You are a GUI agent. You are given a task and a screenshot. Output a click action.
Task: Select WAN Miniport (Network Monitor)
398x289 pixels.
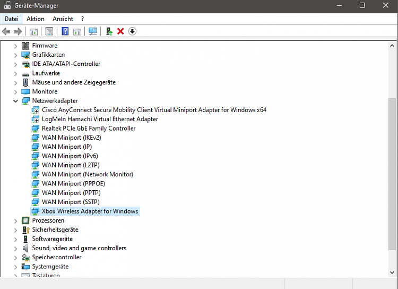click(x=88, y=174)
